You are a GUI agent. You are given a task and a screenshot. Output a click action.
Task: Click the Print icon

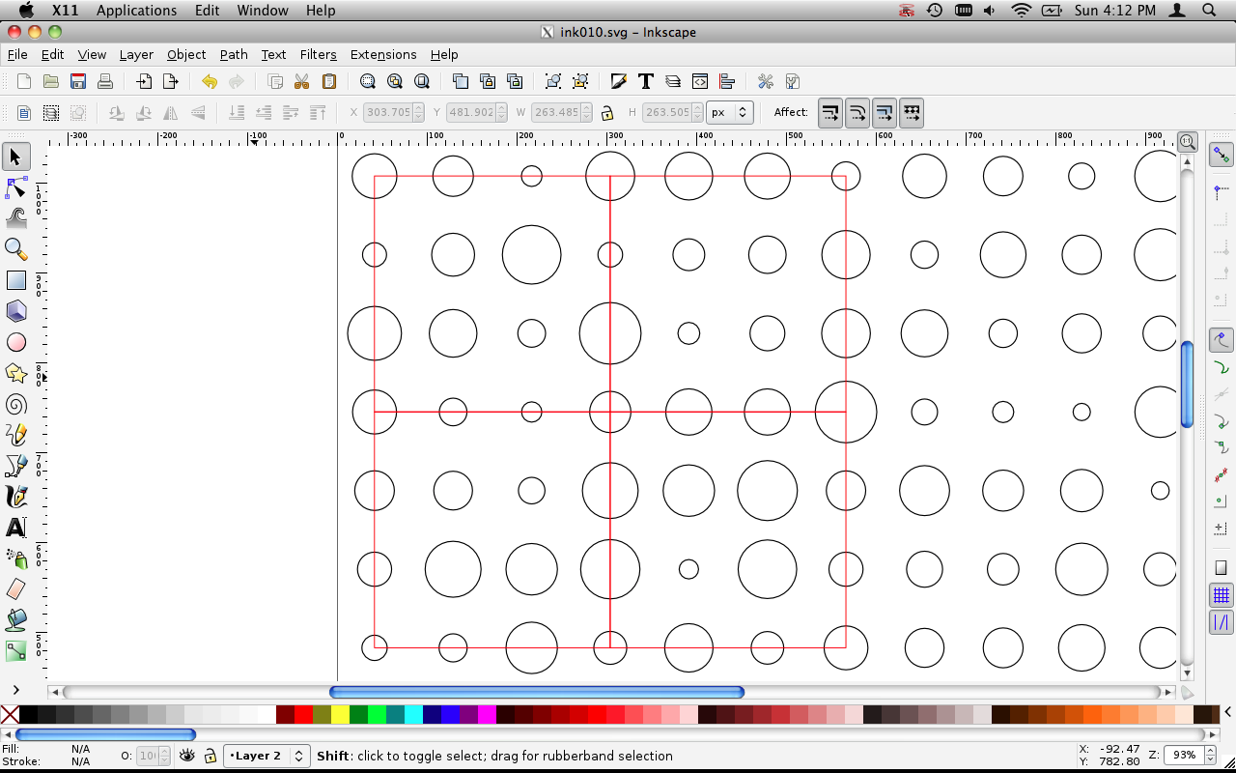coord(105,81)
